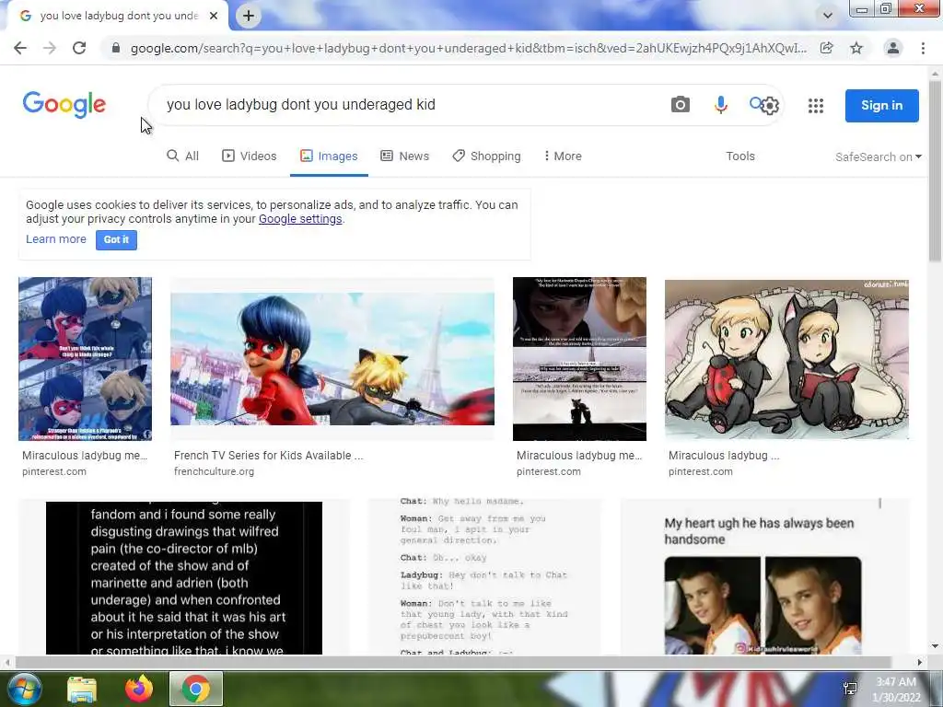Image resolution: width=943 pixels, height=707 pixels.
Task: Switch to the News tab
Action: tap(405, 156)
